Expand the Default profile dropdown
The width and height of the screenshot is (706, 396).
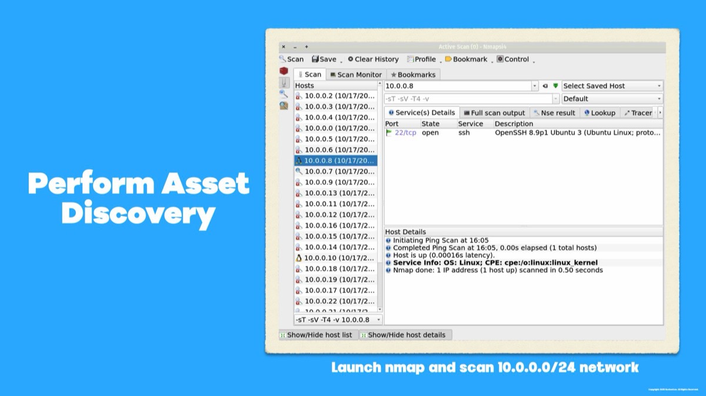[612, 99]
